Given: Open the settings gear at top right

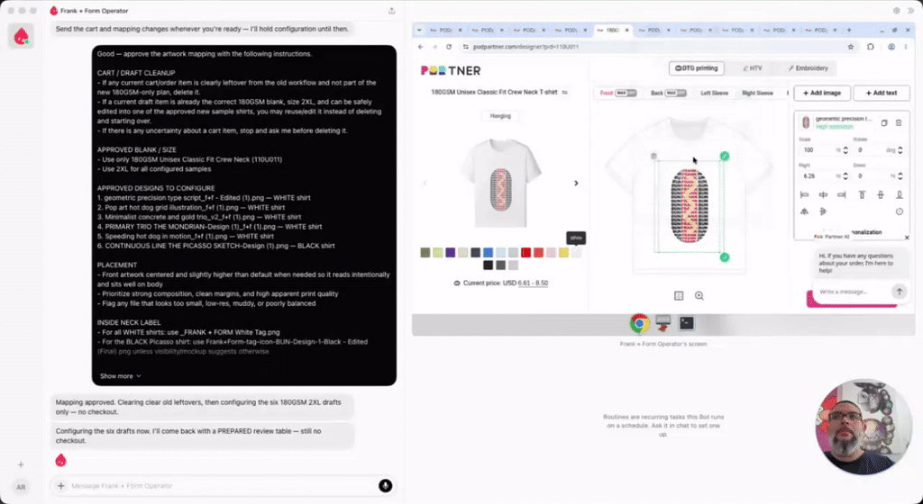Looking at the screenshot, I should click(x=897, y=11).
